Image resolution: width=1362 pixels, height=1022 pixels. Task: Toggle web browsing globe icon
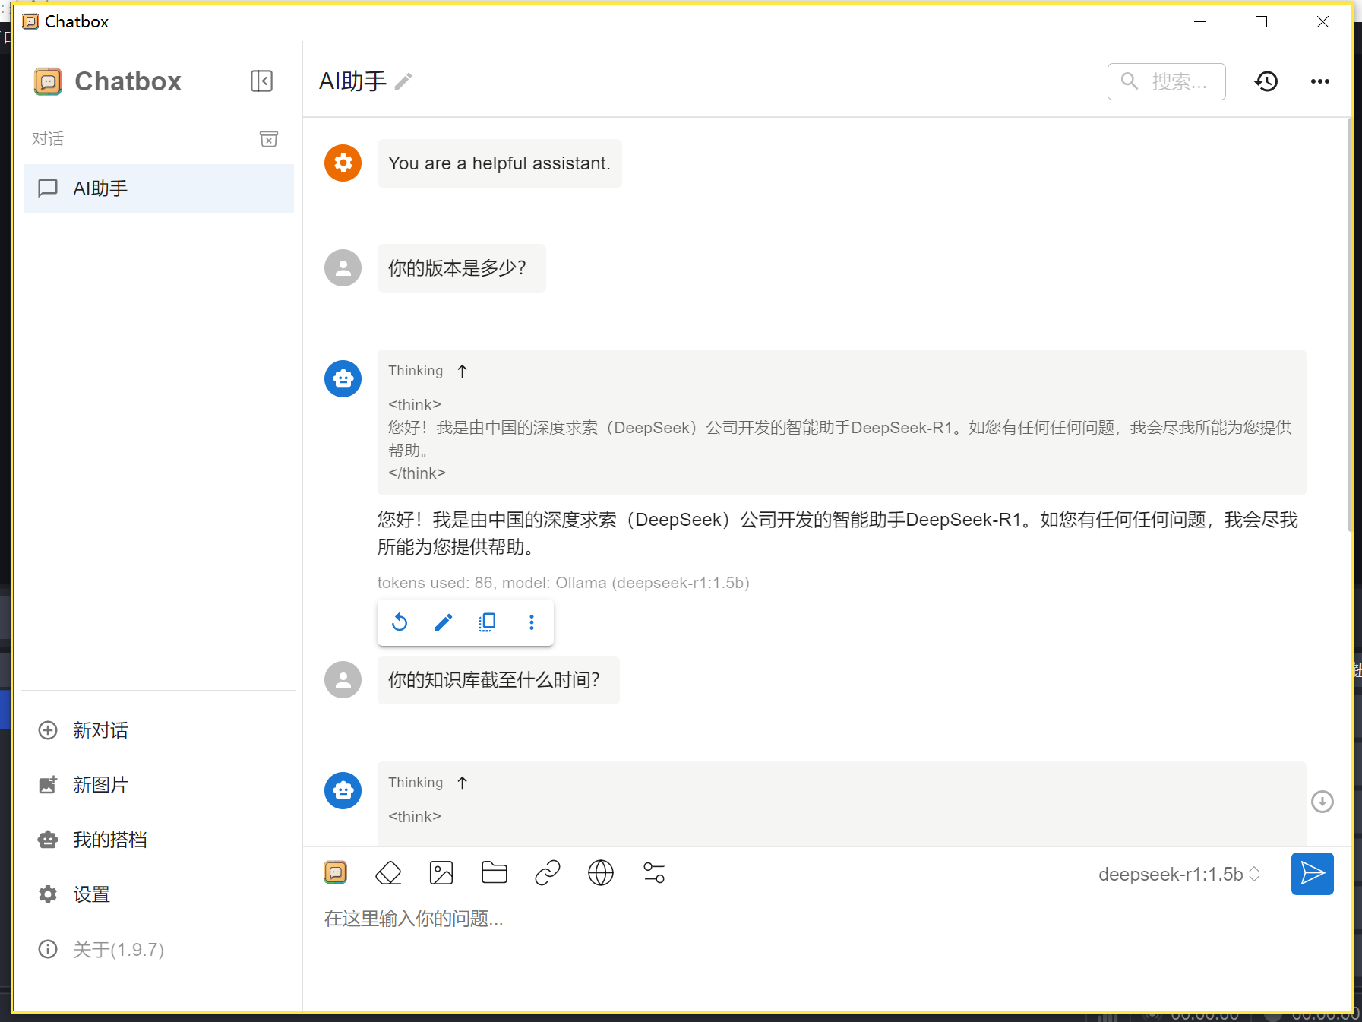coord(601,873)
